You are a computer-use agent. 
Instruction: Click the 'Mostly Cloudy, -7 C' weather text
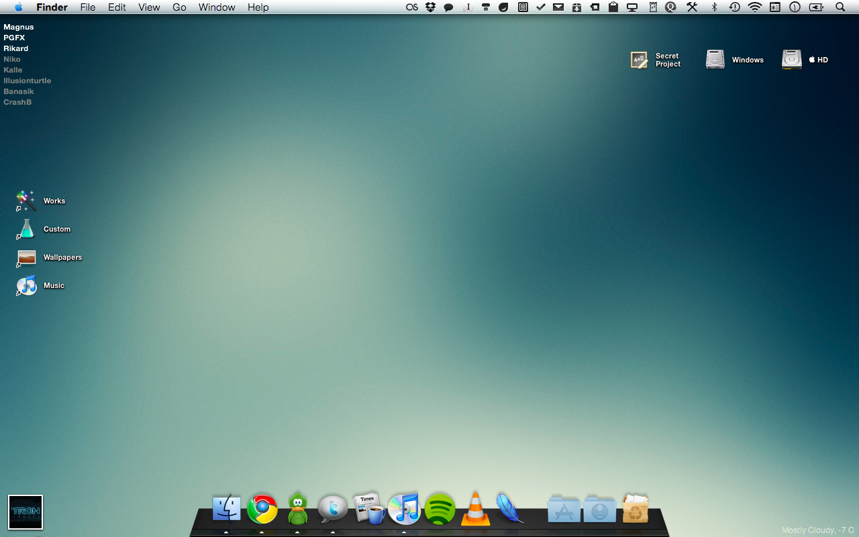(817, 530)
